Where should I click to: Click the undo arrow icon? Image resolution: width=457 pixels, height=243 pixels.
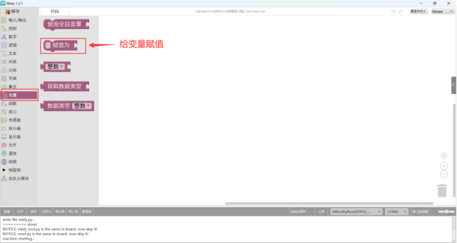pyautogui.click(x=393, y=11)
